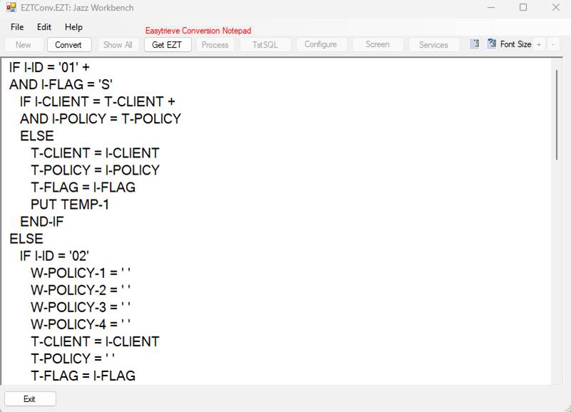The image size is (571, 412).
Task: Place cursor on the PUT TEMP-1 line
Action: (x=70, y=205)
